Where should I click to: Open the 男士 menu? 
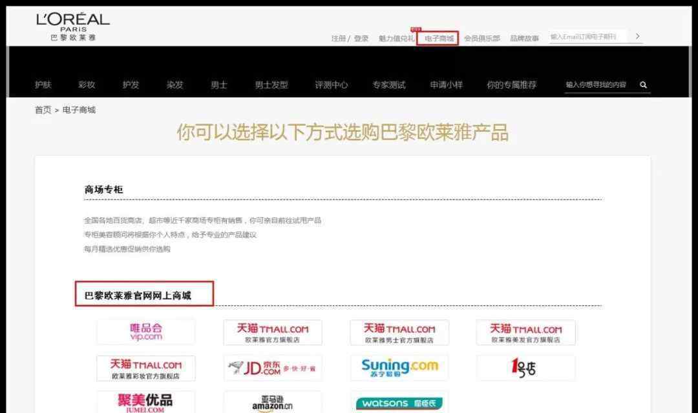point(219,85)
